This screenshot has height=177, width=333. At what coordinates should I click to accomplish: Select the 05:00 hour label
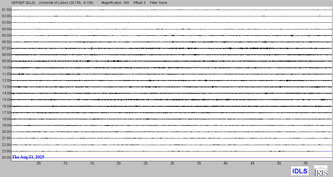pos(6,36)
